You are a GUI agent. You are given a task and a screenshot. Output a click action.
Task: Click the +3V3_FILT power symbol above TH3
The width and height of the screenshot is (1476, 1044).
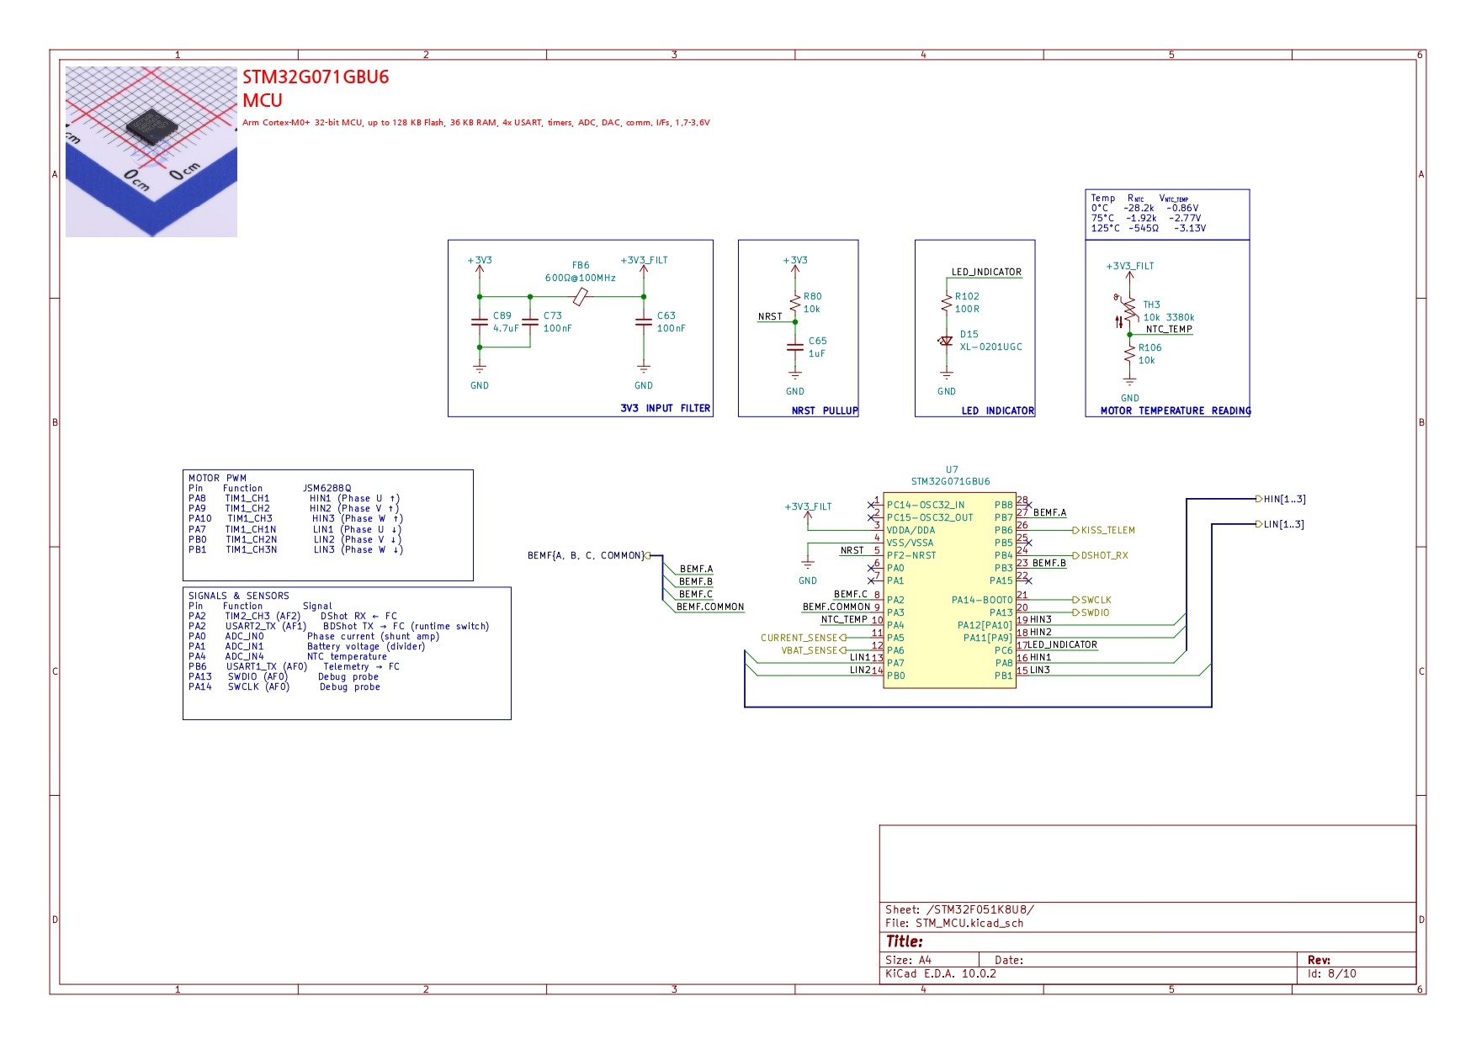coord(1130,271)
